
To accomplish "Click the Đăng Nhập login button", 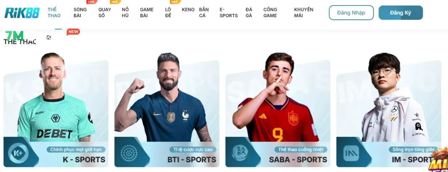I will (x=351, y=13).
